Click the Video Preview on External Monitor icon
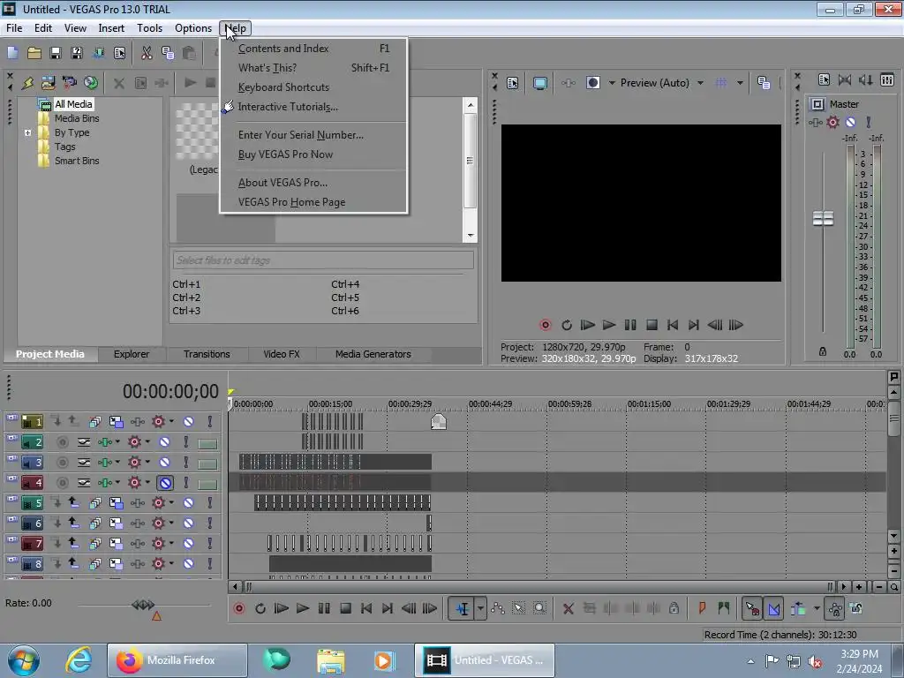 (x=539, y=83)
